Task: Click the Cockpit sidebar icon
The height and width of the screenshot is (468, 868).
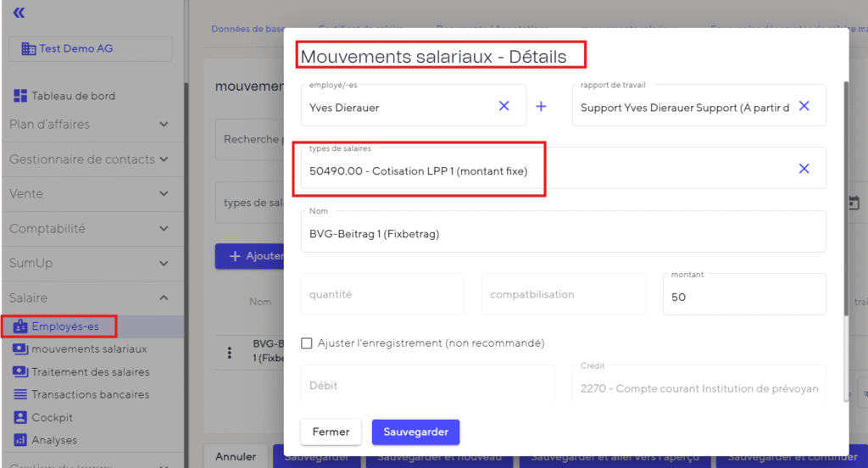Action: pos(20,418)
